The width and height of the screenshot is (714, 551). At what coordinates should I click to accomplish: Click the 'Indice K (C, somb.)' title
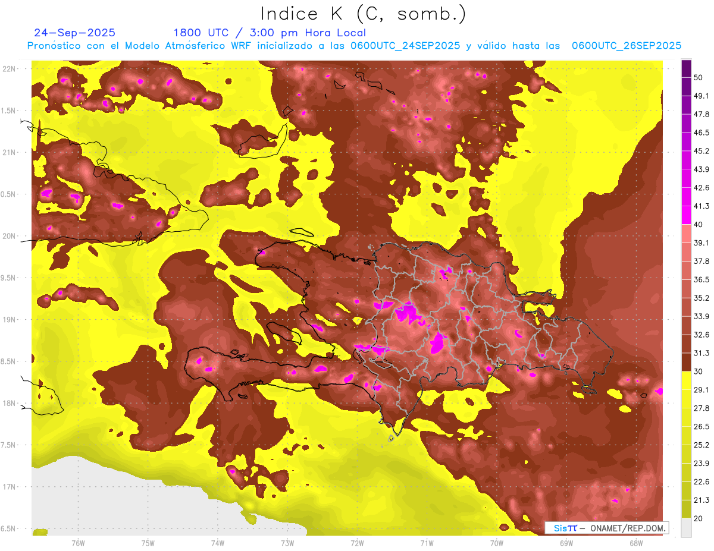[363, 13]
